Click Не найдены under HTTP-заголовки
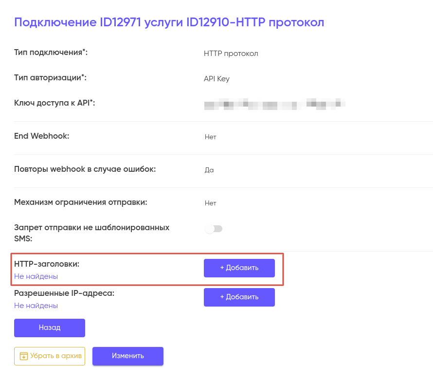 coord(36,276)
